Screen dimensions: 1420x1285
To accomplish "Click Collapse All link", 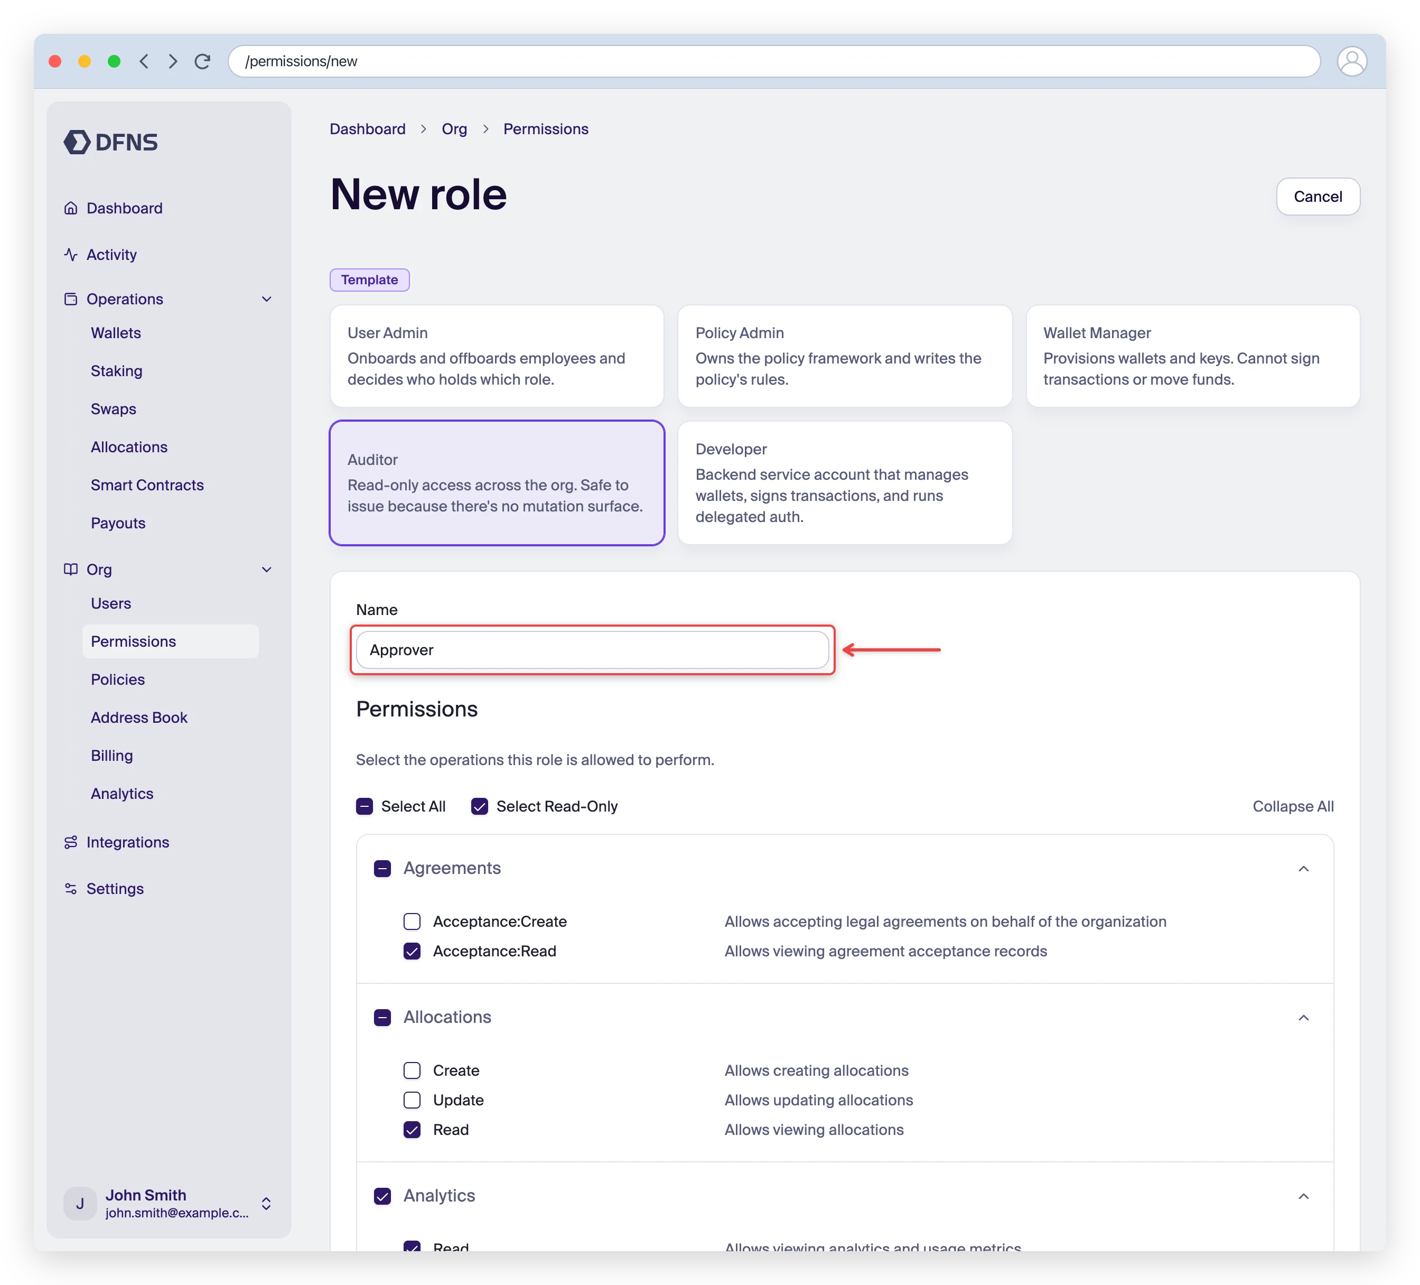I will click(1293, 806).
